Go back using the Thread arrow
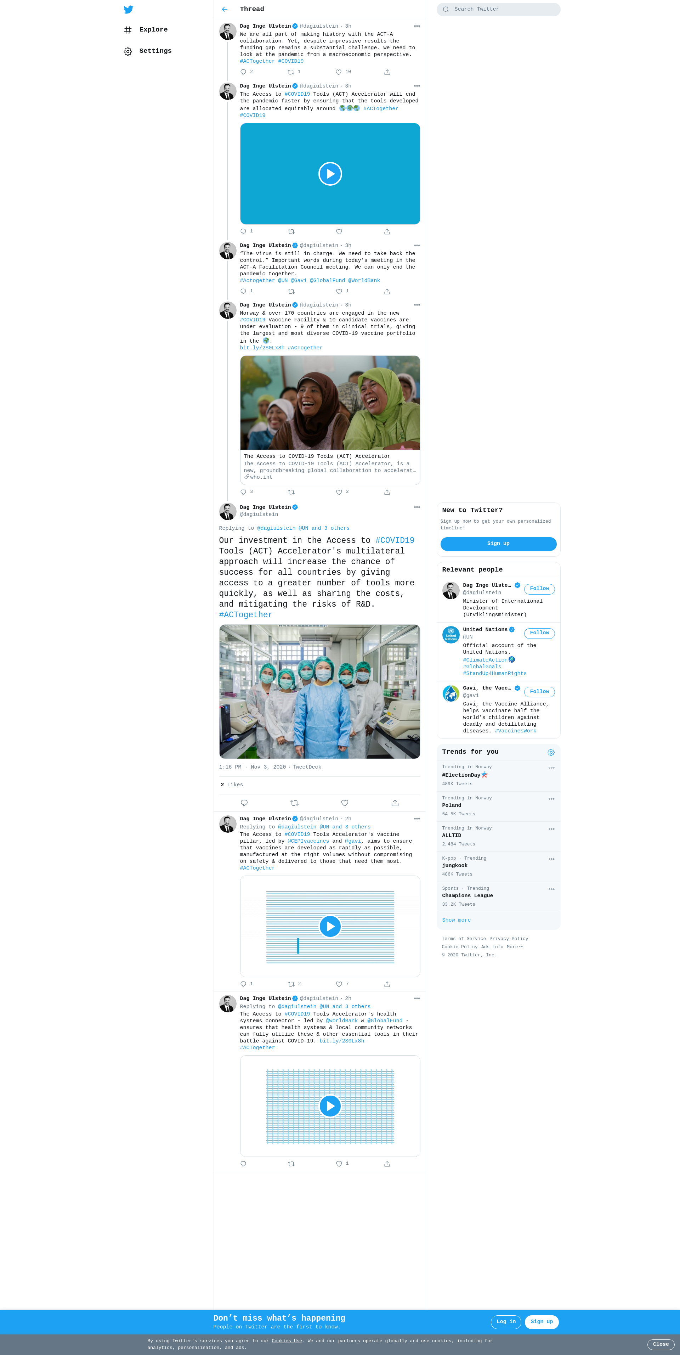The image size is (680, 1355). tap(225, 10)
